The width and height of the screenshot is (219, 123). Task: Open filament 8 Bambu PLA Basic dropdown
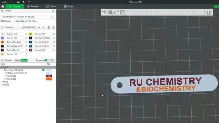(x=42, y=46)
